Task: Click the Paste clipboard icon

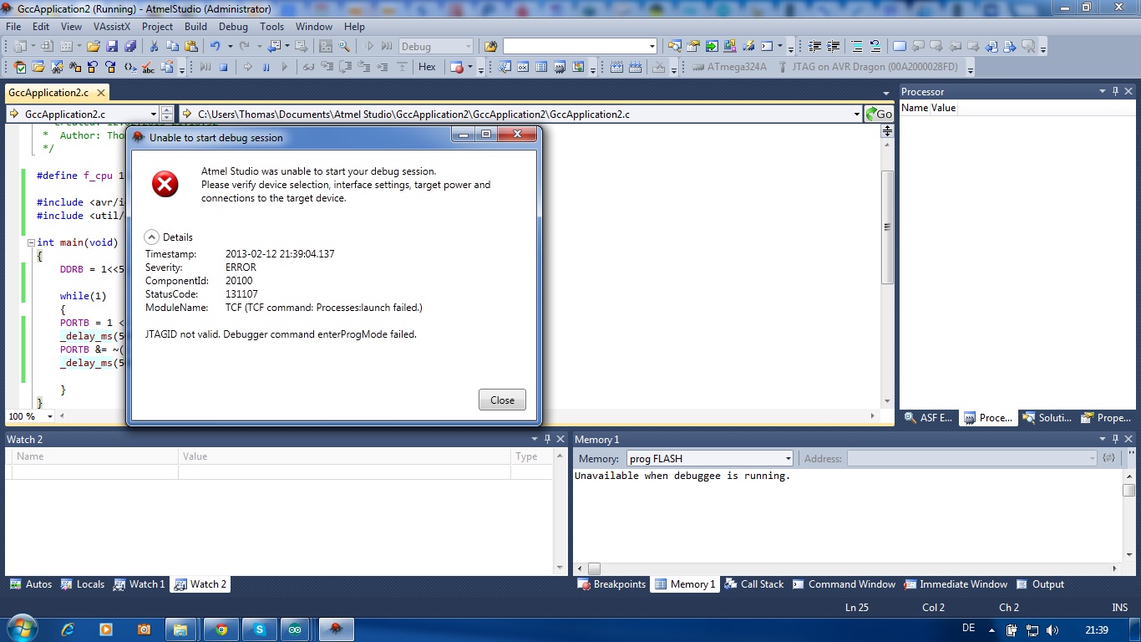Action: click(191, 46)
